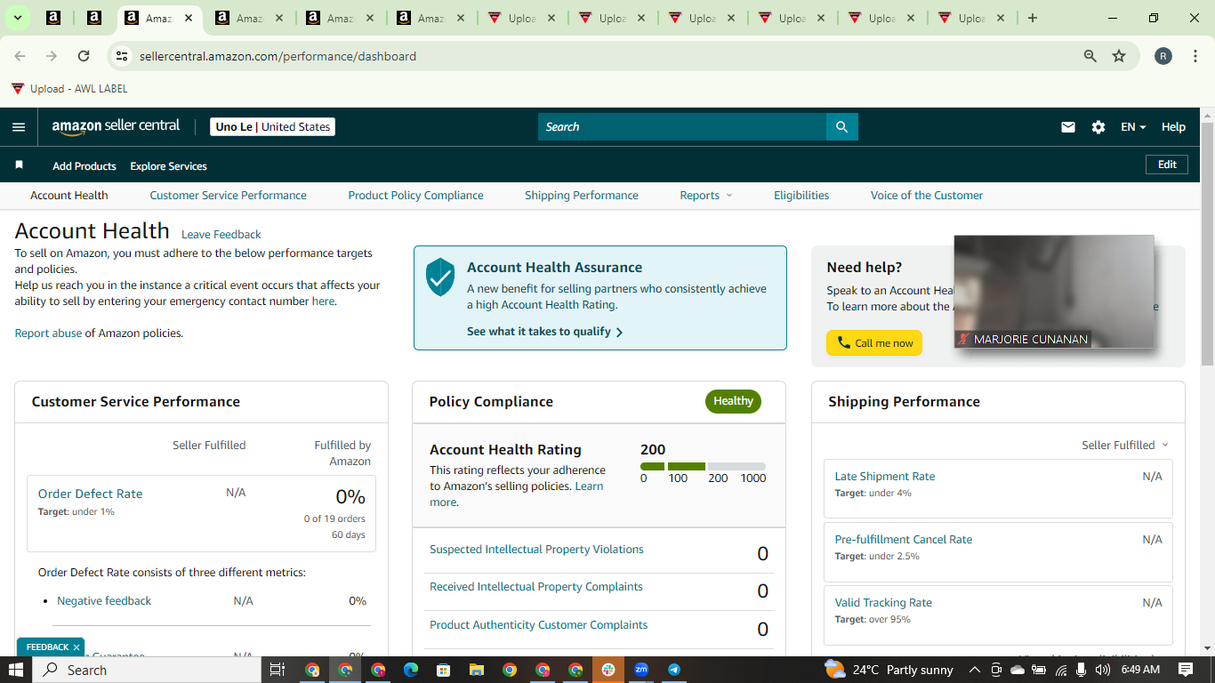Open the Eligibilities tab
This screenshot has width=1215, height=683.
[x=801, y=196]
